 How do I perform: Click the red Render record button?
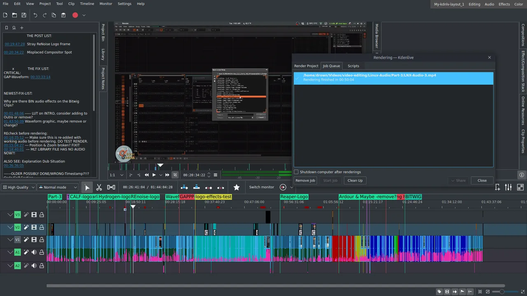(75, 15)
